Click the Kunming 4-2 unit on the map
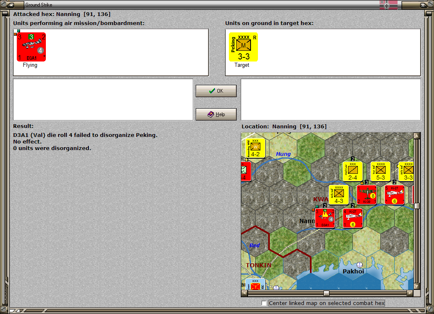Image resolution: width=434 pixels, height=314 pixels. (255, 148)
